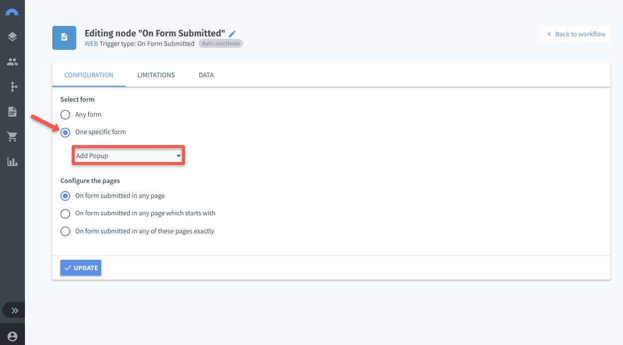Choose 'any of these pages exactly' option
Screen dimensions: 623x345
65,231
